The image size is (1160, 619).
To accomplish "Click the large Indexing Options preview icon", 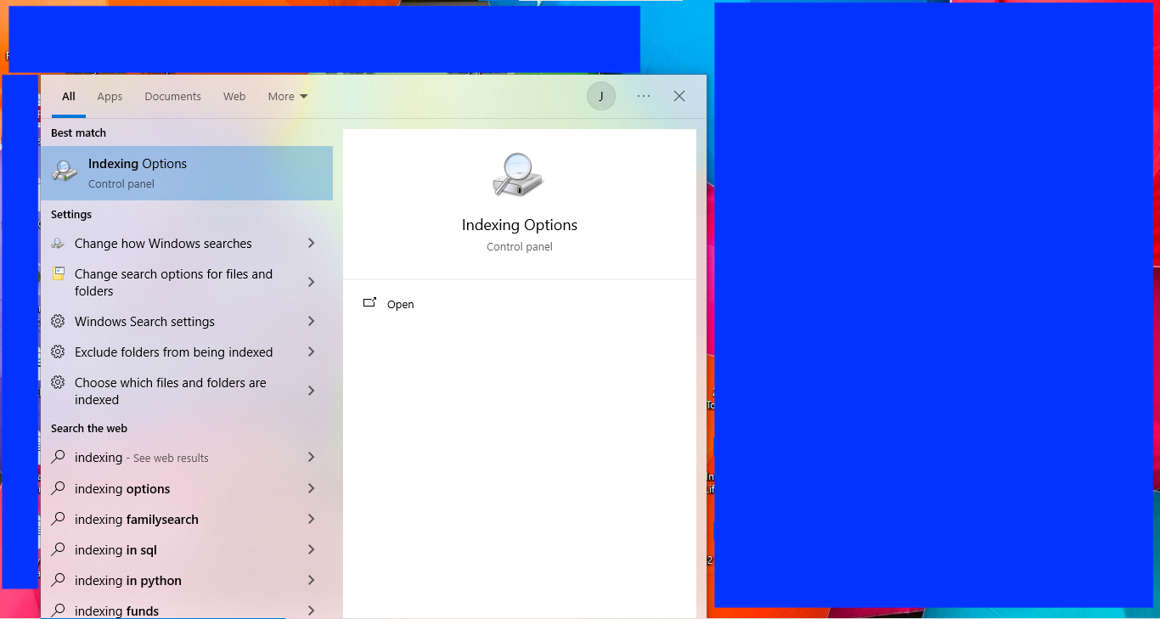I will pyautogui.click(x=518, y=176).
